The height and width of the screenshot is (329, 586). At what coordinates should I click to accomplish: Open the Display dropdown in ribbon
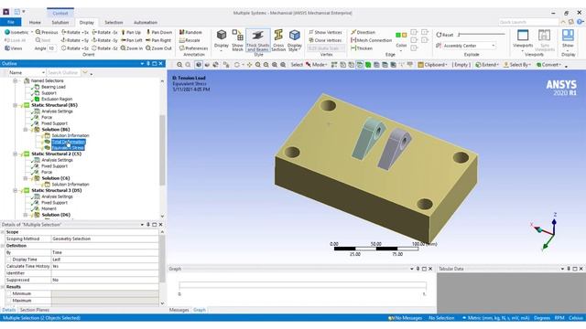point(222,40)
